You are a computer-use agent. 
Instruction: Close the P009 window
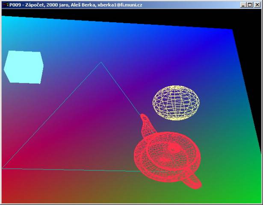coord(257,5)
